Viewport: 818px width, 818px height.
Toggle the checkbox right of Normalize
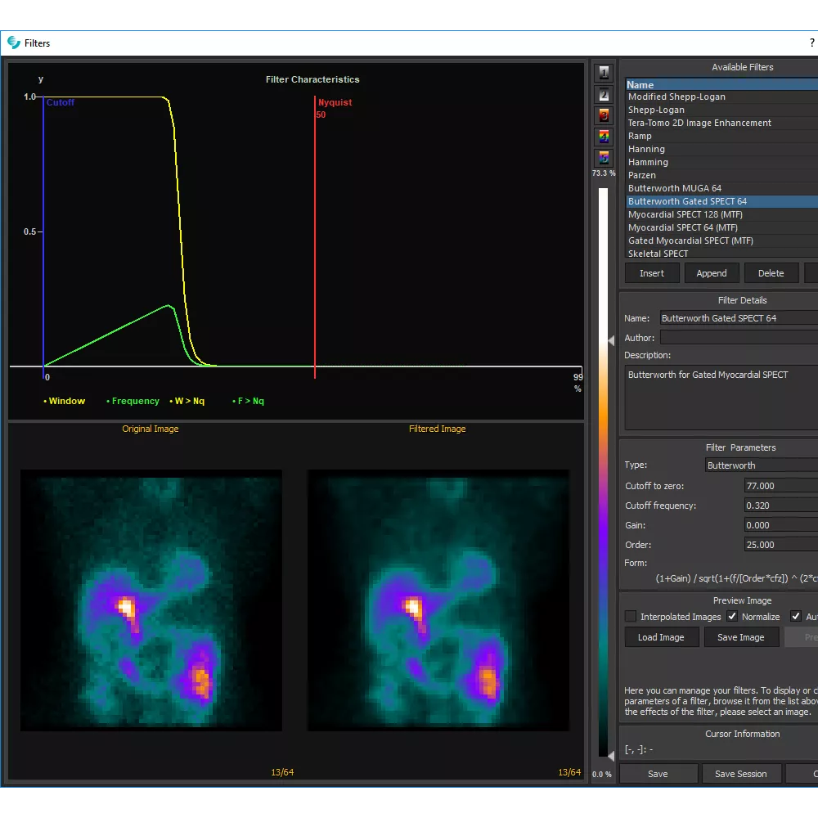coord(796,617)
